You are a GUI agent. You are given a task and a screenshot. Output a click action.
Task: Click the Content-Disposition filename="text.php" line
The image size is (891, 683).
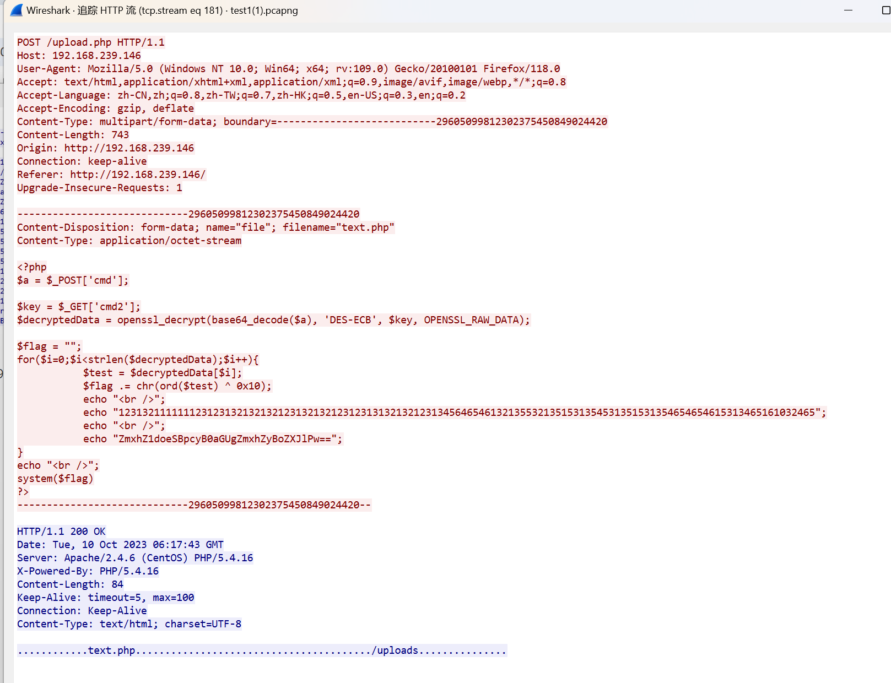(x=206, y=227)
